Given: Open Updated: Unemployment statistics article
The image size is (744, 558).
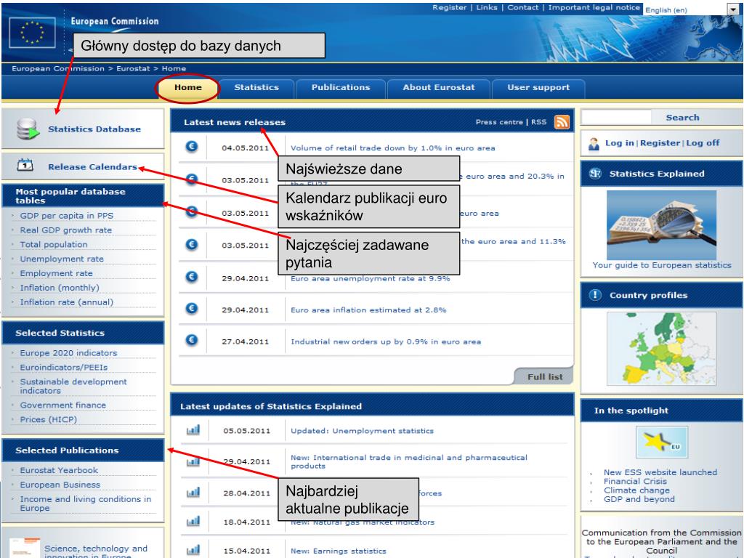Looking at the screenshot, I should pyautogui.click(x=362, y=431).
